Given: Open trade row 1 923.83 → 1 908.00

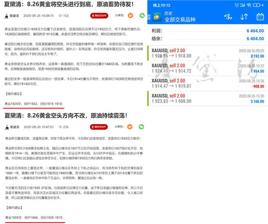Looking at the screenshot, I should (208, 98).
